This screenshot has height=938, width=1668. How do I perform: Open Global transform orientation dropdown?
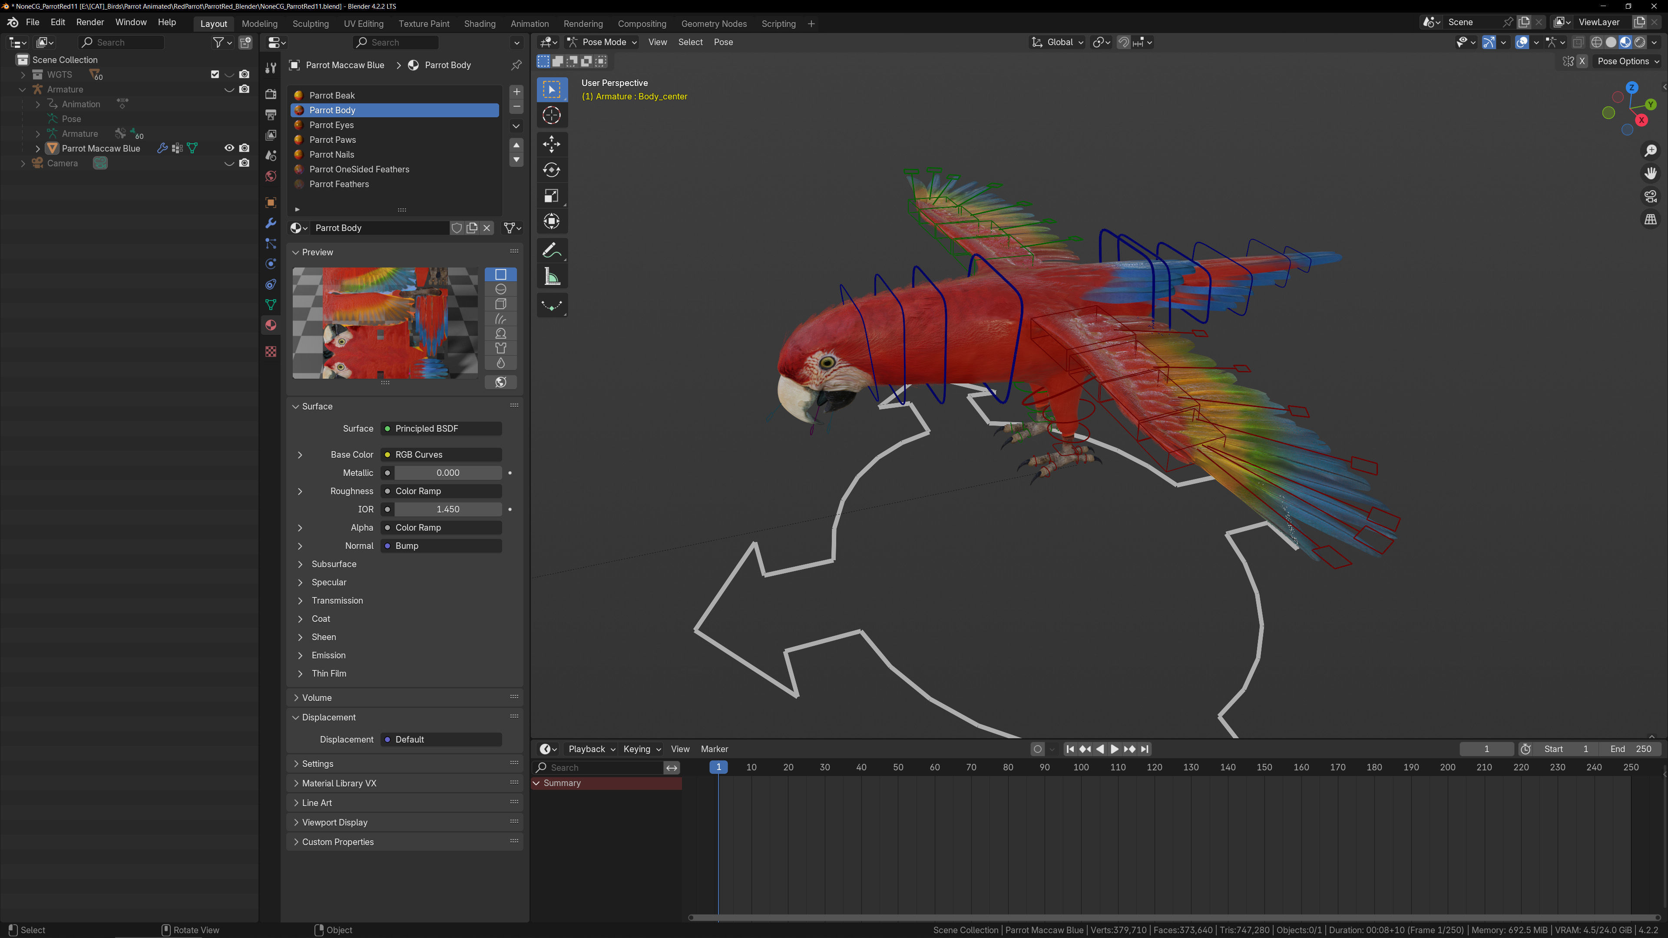pyautogui.click(x=1057, y=42)
